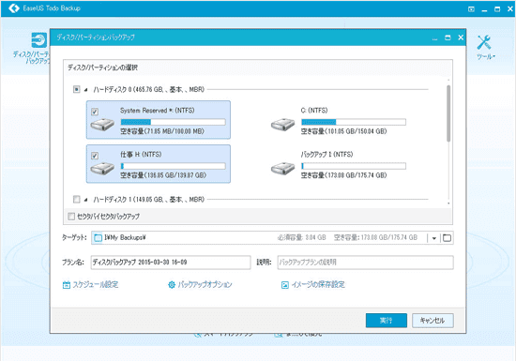This screenshot has height=361, width=516.
Task: Maximize the backup dialog window
Action: coord(448,38)
